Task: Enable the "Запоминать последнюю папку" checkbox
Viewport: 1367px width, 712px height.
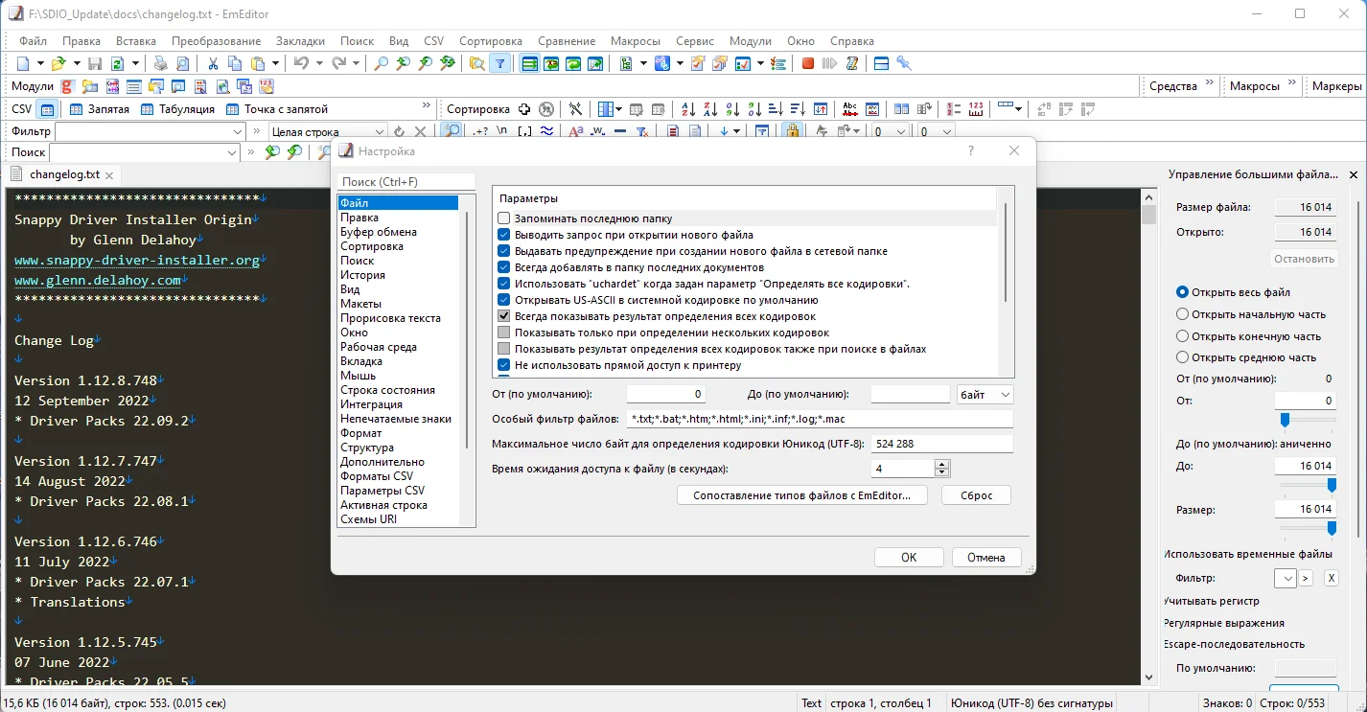Action: pos(504,218)
